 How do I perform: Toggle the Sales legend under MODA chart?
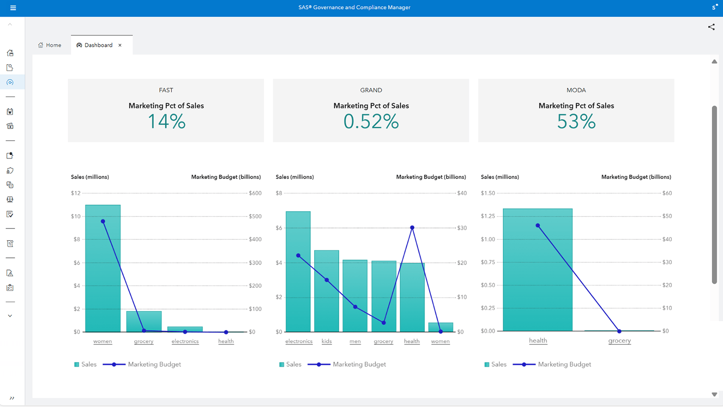point(495,364)
